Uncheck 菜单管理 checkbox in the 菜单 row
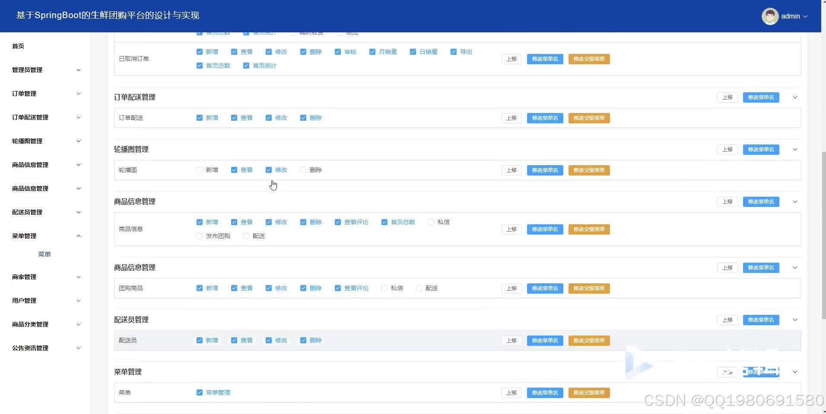Screen dimensions: 826x414 (199, 392)
